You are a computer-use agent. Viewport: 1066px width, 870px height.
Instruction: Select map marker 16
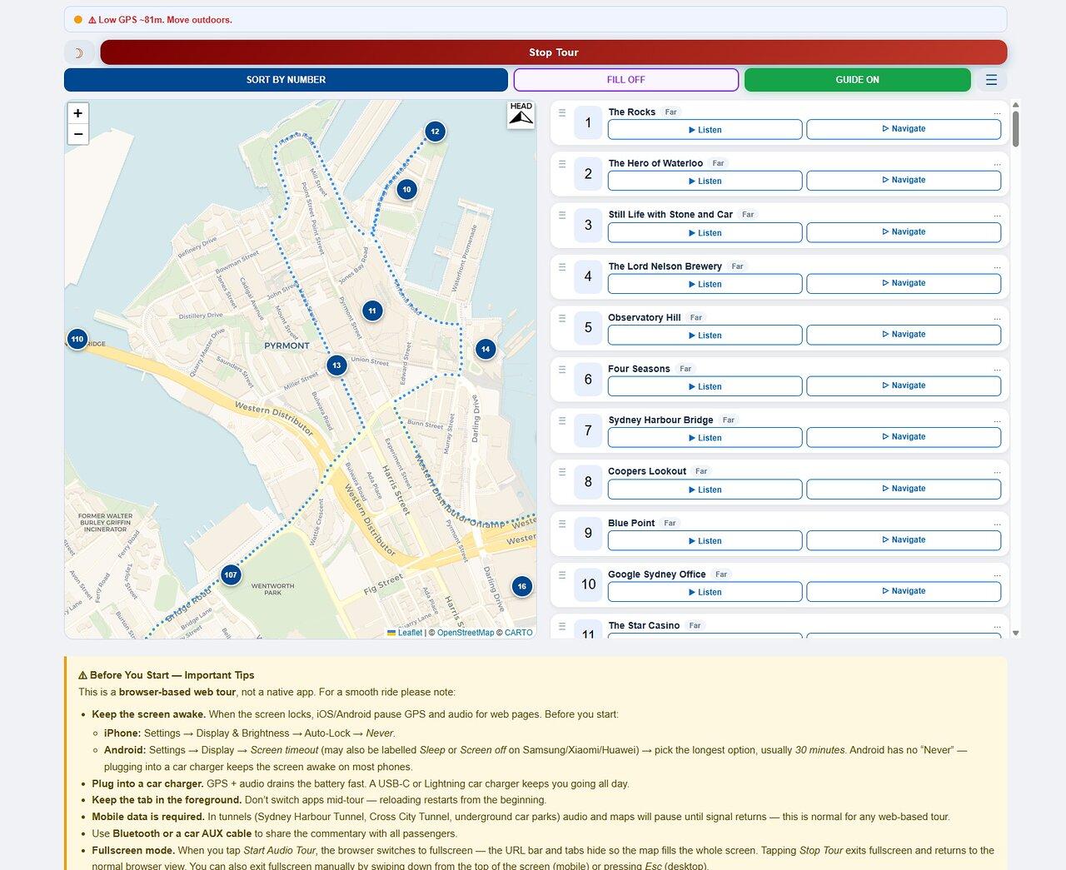tap(522, 587)
